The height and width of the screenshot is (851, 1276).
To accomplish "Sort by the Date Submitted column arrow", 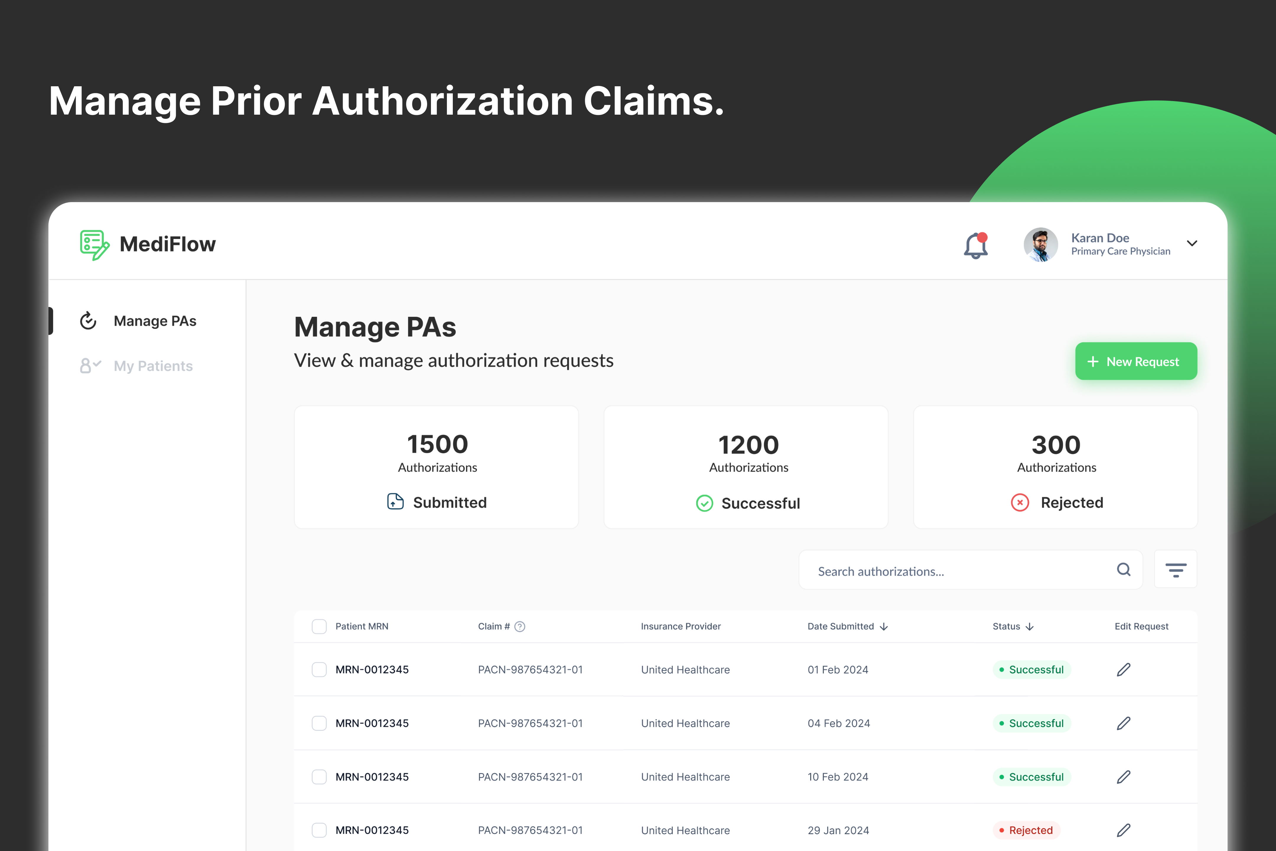I will tap(884, 626).
